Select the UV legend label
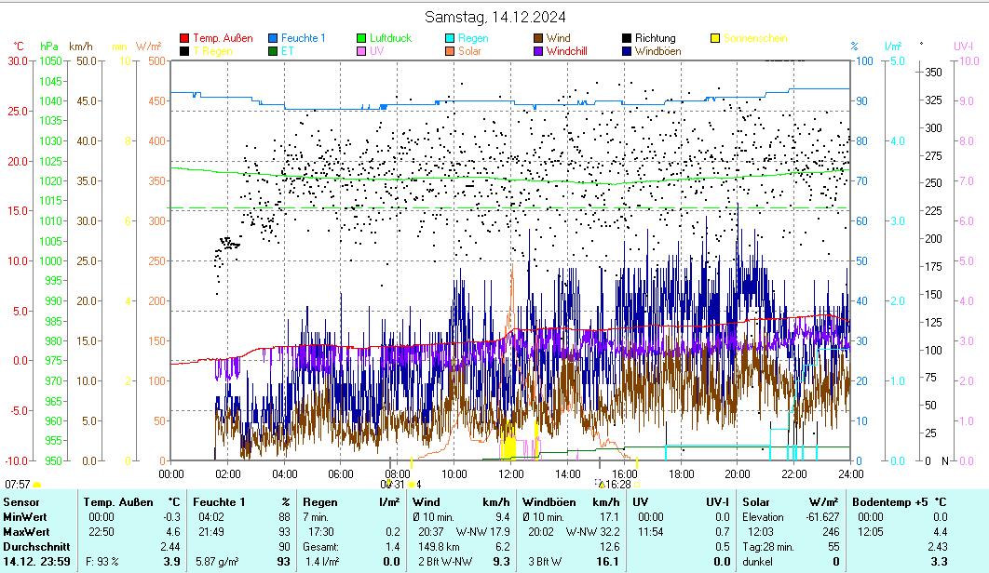Viewport: 989px width, 573px height. (376, 51)
